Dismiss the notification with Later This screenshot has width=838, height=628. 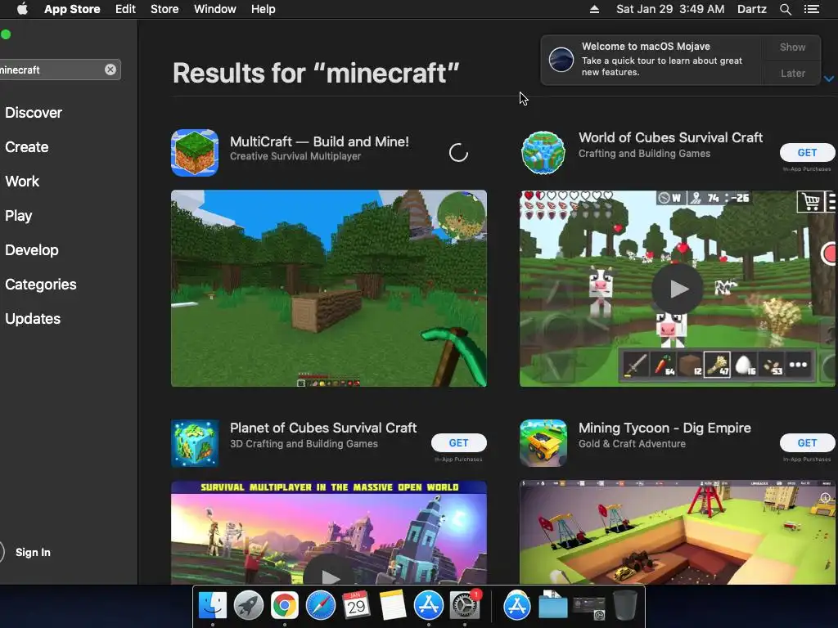point(792,73)
